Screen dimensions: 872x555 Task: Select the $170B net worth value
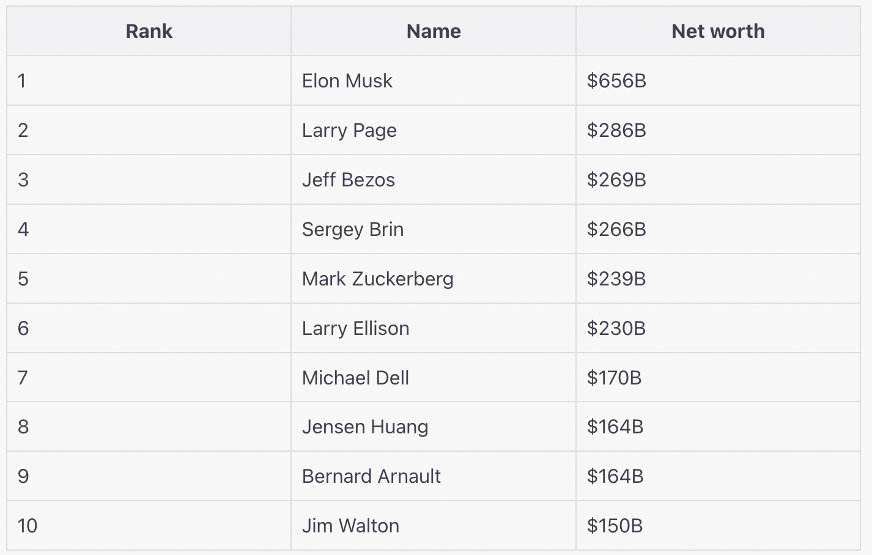614,378
